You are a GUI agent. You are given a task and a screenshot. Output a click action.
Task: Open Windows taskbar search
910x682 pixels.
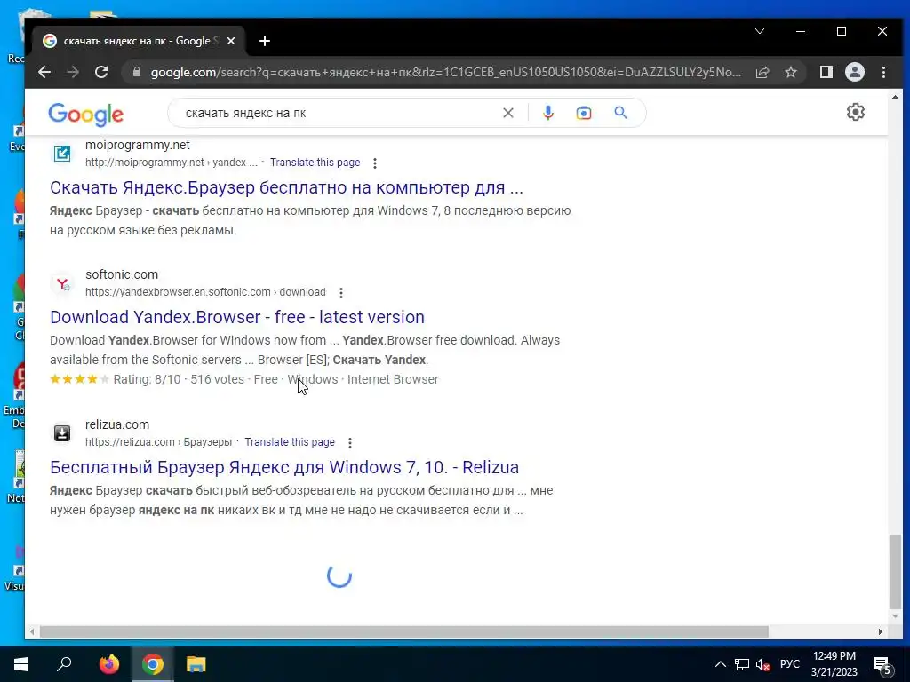[64, 664]
